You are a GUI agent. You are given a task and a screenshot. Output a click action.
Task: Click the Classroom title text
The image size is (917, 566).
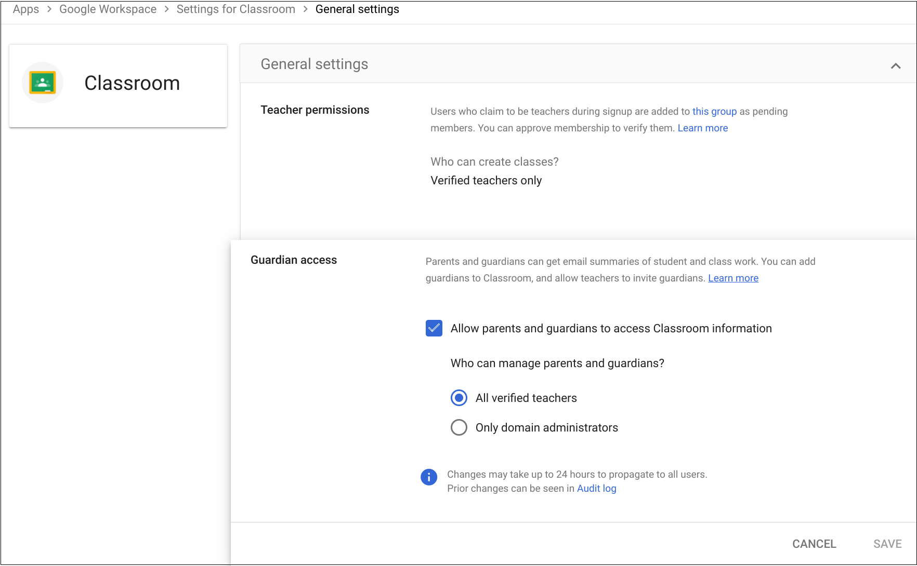tap(132, 83)
